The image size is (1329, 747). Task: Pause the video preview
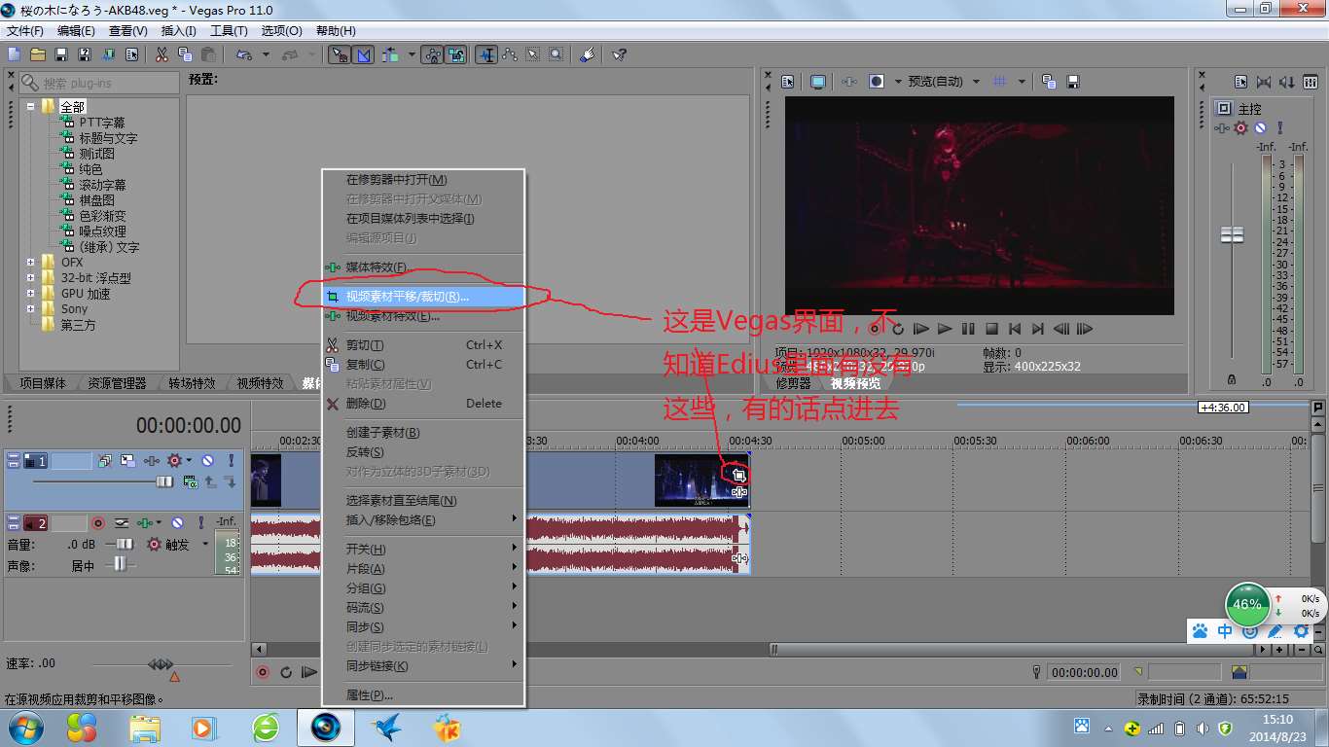(968, 329)
